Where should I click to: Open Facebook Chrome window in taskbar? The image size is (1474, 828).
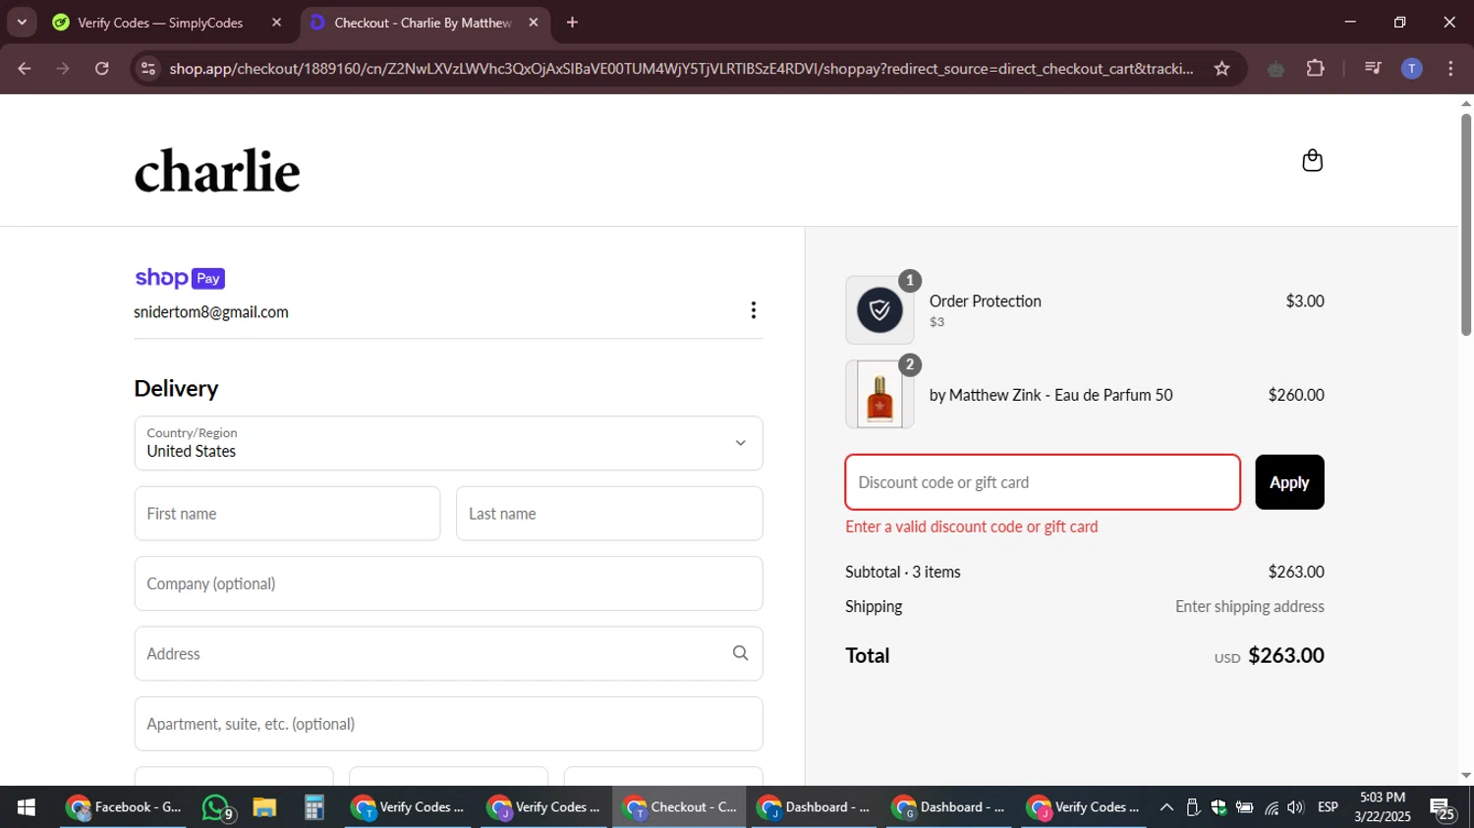124,807
